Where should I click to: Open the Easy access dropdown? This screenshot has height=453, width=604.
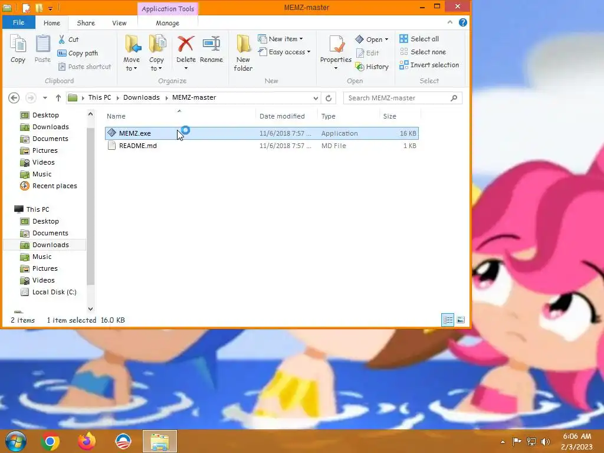click(x=284, y=52)
